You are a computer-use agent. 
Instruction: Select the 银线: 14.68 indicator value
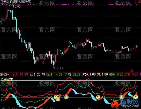54,74
